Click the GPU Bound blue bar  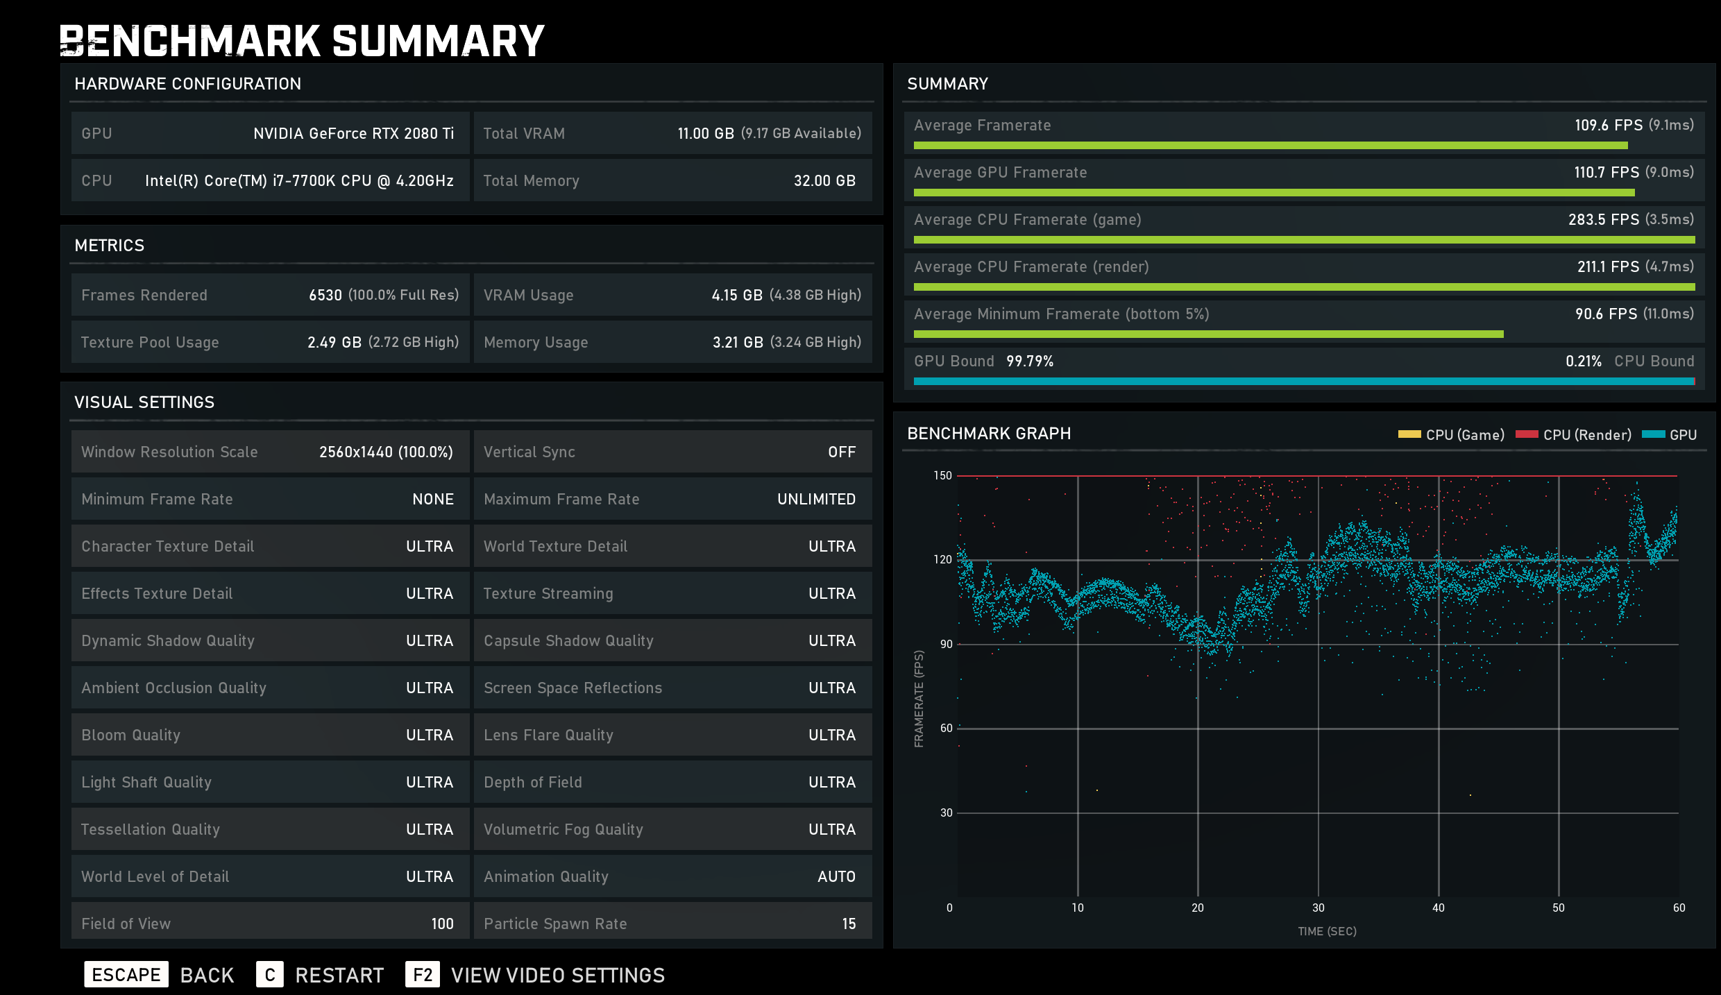point(1303,382)
